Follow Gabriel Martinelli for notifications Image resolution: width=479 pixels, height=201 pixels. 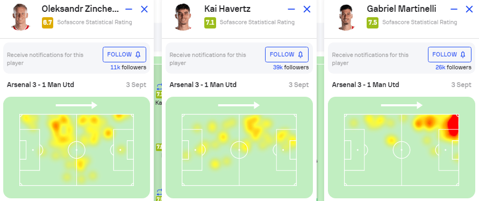pyautogui.click(x=449, y=55)
